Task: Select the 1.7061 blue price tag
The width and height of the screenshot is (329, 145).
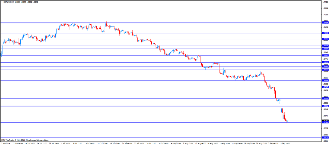Action: [x=325, y=33]
